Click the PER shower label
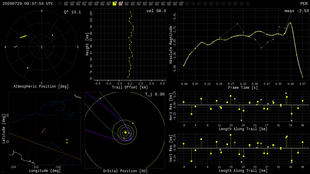This screenshot has width=310, height=174. pyautogui.click(x=304, y=4)
